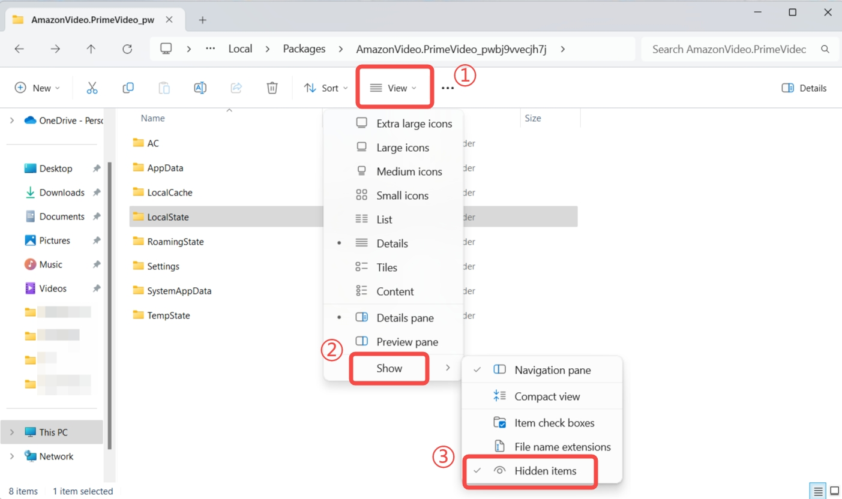Open the Pictures quick access folder
The image size is (842, 499).
(x=47, y=241)
